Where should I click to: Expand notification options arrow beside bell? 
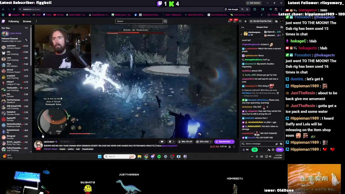pyautogui.click(x=173, y=142)
